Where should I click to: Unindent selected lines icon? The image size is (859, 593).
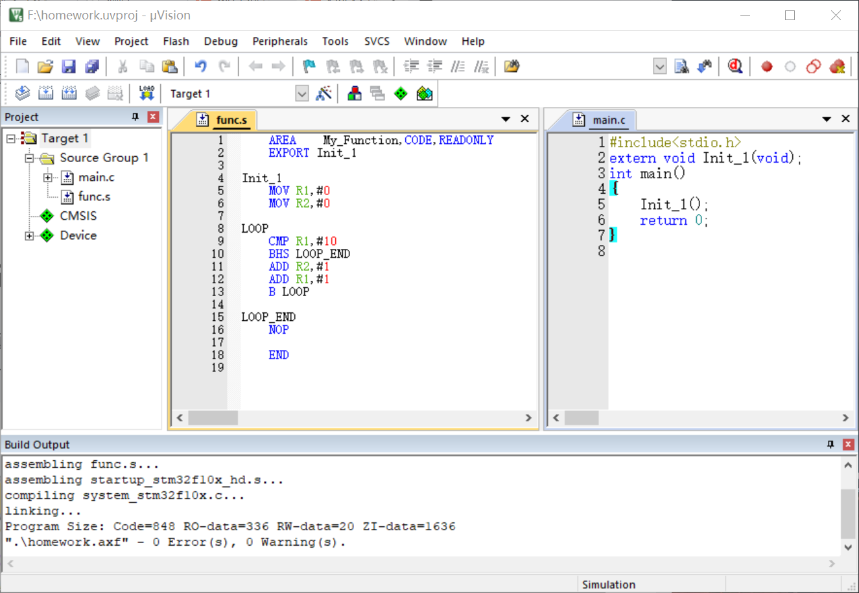434,66
